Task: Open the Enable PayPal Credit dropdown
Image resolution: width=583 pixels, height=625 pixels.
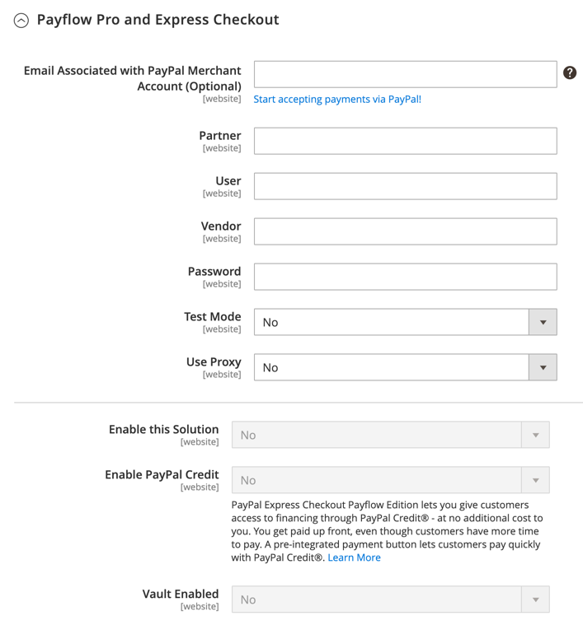Action: [390, 480]
